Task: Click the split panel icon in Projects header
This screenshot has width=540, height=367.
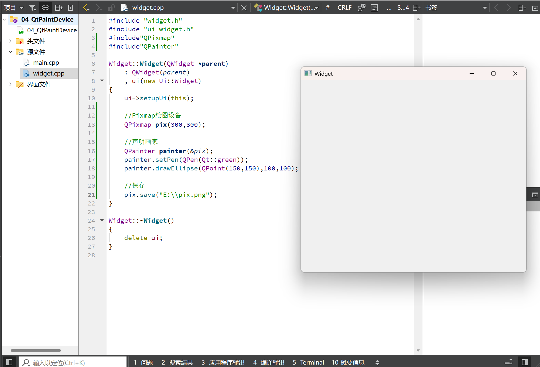Action: tap(59, 8)
